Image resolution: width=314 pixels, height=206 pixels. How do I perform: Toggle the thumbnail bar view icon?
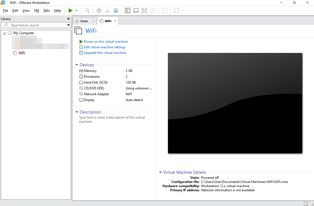pos(136,11)
